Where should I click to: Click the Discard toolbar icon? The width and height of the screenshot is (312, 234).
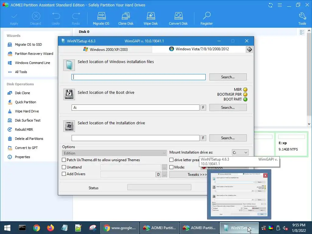click(x=36, y=18)
